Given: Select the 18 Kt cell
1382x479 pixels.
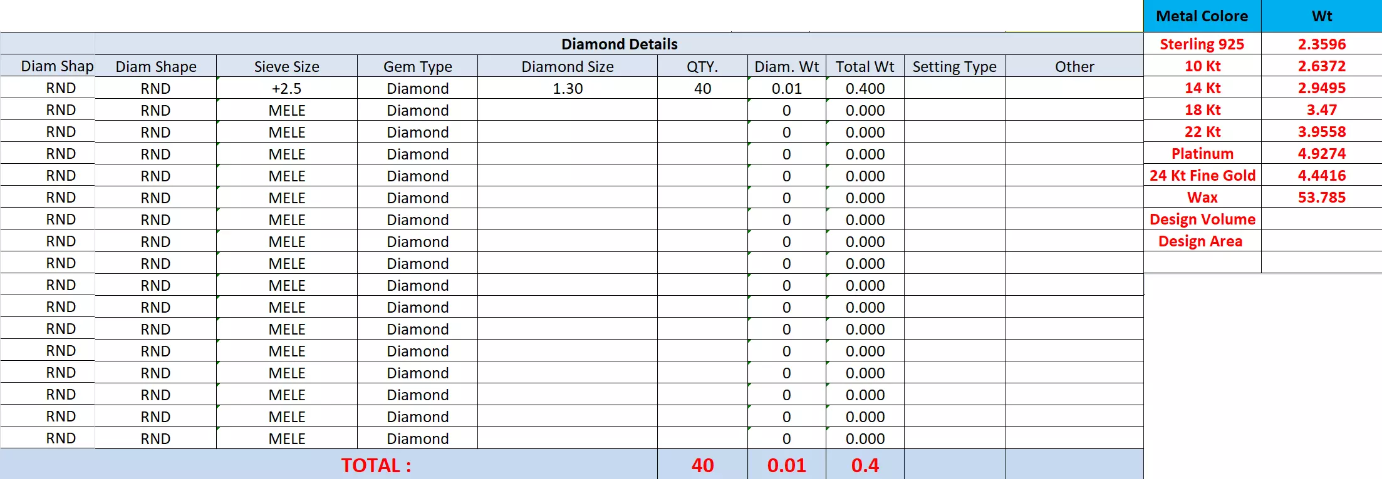Looking at the screenshot, I should point(1202,109).
